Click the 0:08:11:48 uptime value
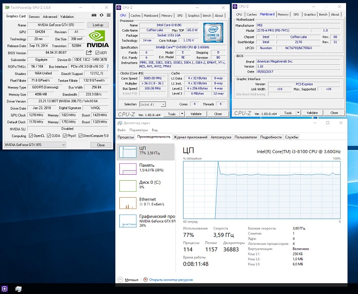The width and height of the screenshot is (358, 294). (196, 264)
